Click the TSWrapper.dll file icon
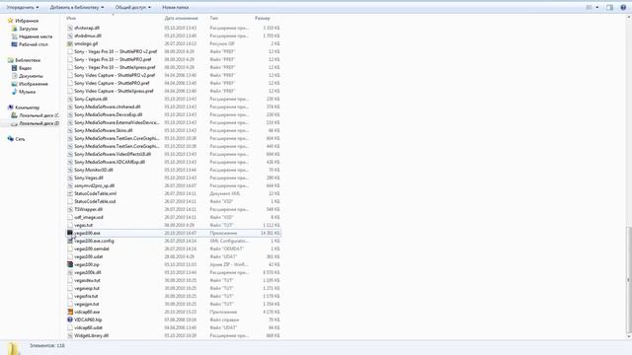This screenshot has width=632, height=355. point(70,209)
